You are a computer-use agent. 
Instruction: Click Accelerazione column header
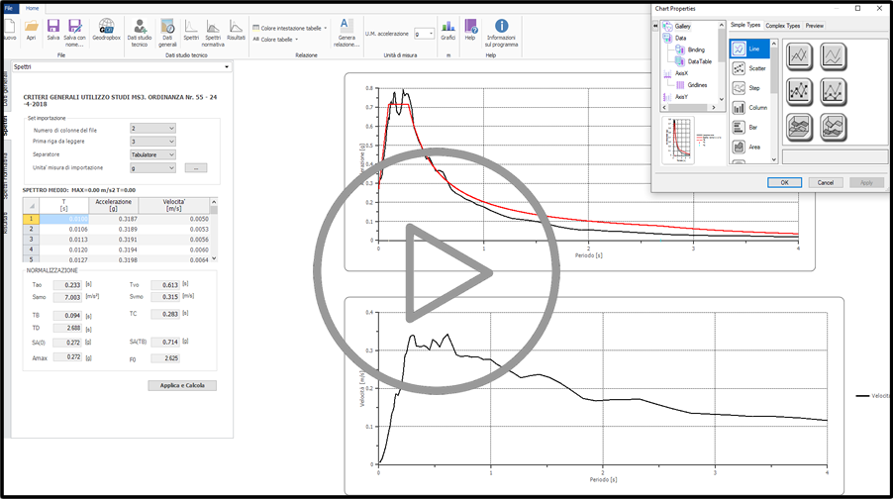[x=113, y=205]
